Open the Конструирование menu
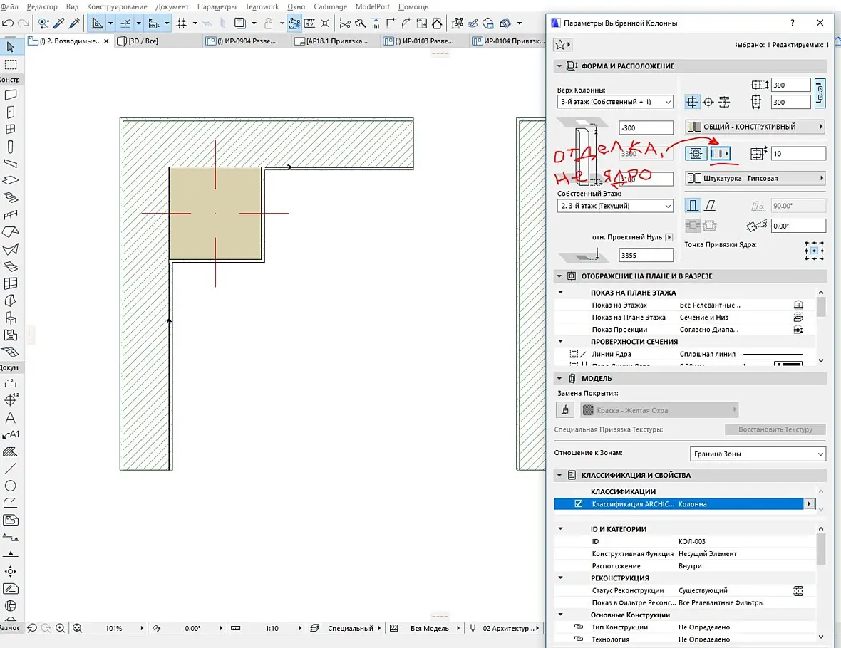 pyautogui.click(x=118, y=6)
